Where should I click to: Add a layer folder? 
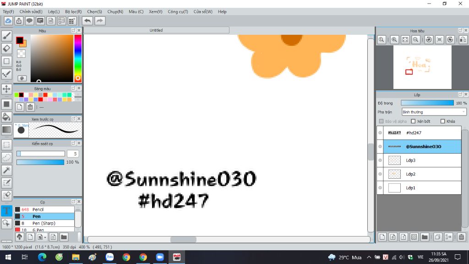tap(425, 237)
